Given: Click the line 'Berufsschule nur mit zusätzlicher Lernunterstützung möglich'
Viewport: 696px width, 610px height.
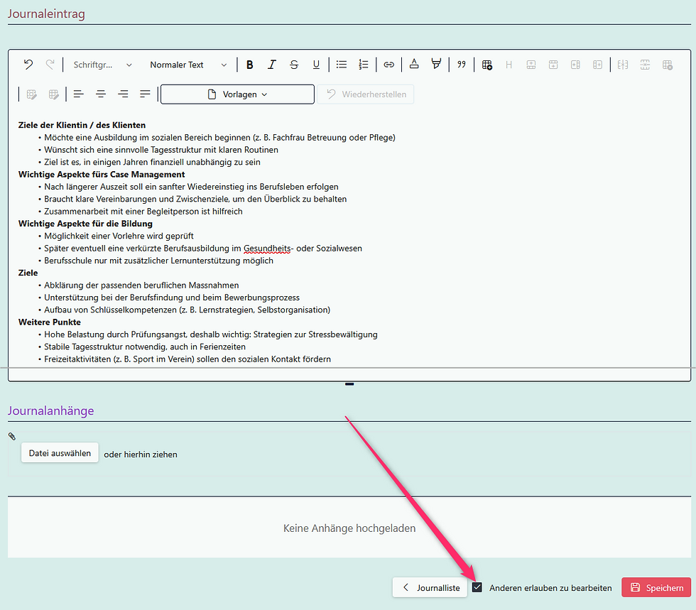Looking at the screenshot, I should point(158,261).
